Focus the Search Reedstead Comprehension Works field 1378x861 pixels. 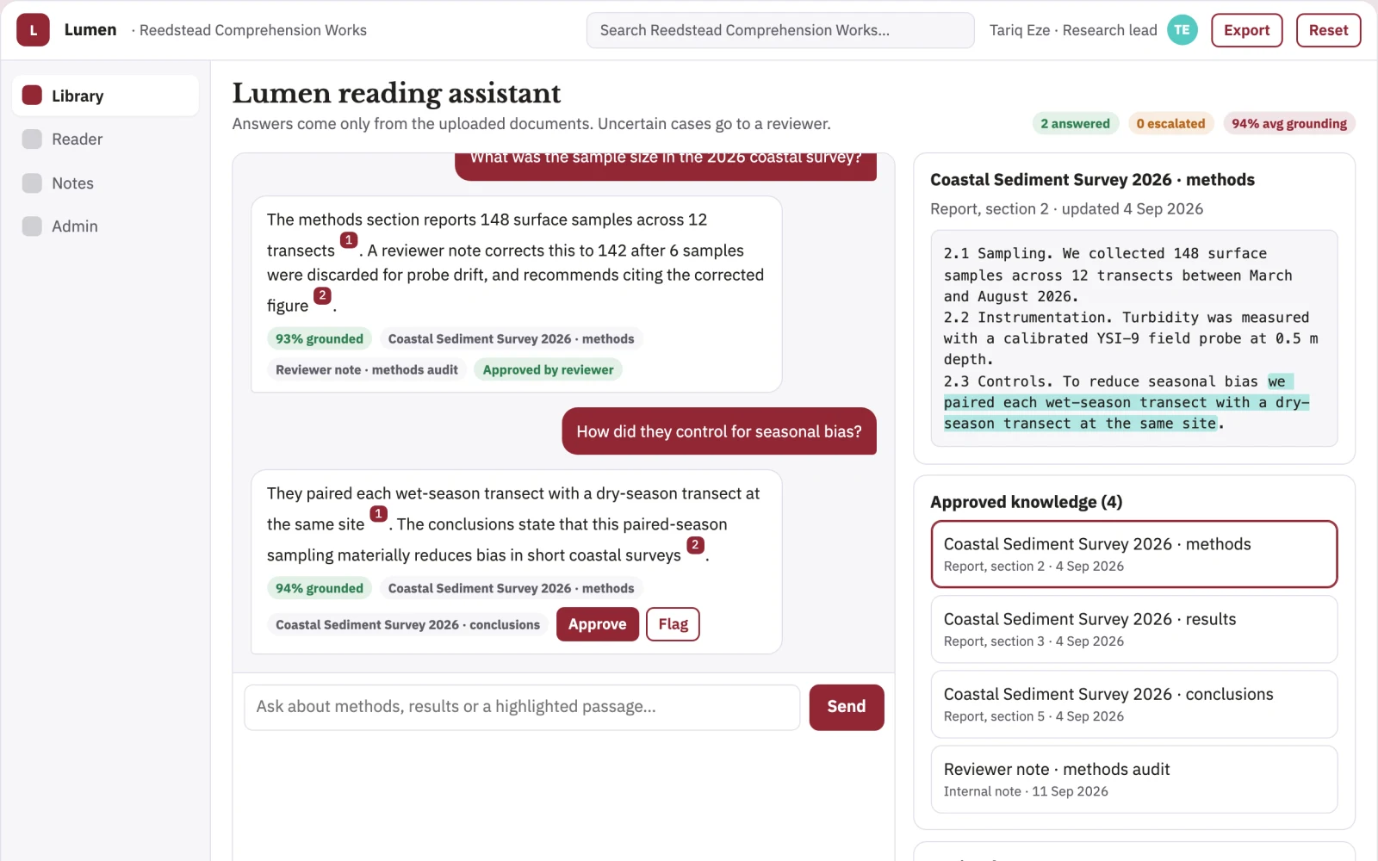[x=780, y=30]
